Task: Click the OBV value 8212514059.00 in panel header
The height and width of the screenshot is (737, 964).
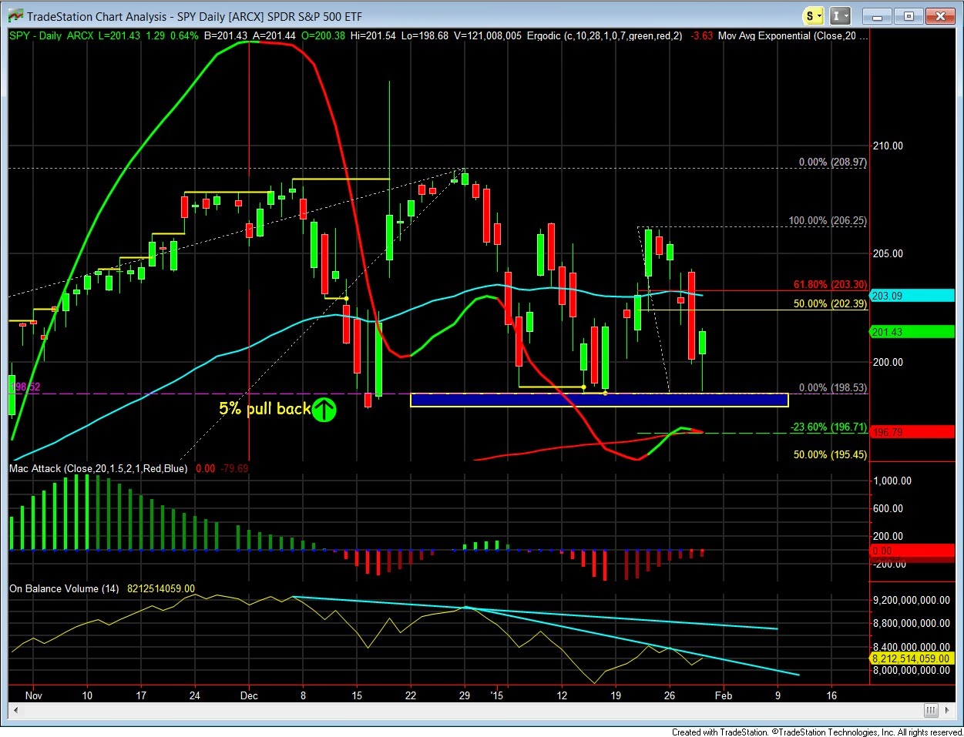Action: click(x=161, y=588)
